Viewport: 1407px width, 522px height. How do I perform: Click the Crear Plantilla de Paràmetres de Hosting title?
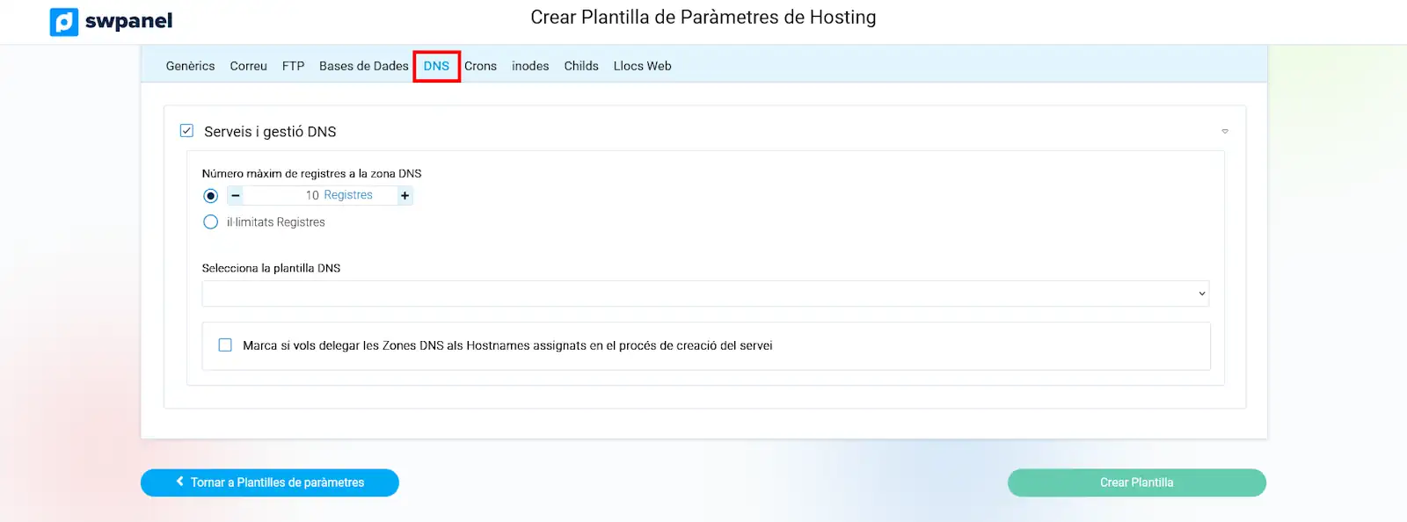click(703, 18)
